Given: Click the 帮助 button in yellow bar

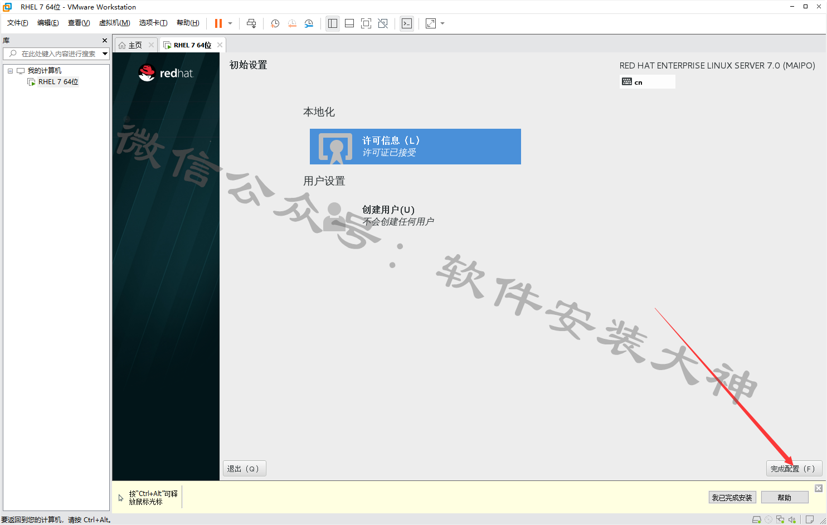Looking at the screenshot, I should point(785,498).
